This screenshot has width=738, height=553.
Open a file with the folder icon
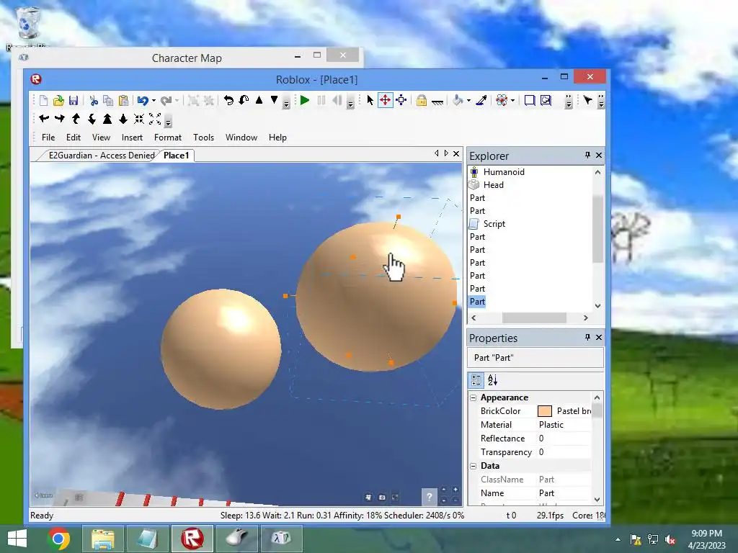(58, 100)
